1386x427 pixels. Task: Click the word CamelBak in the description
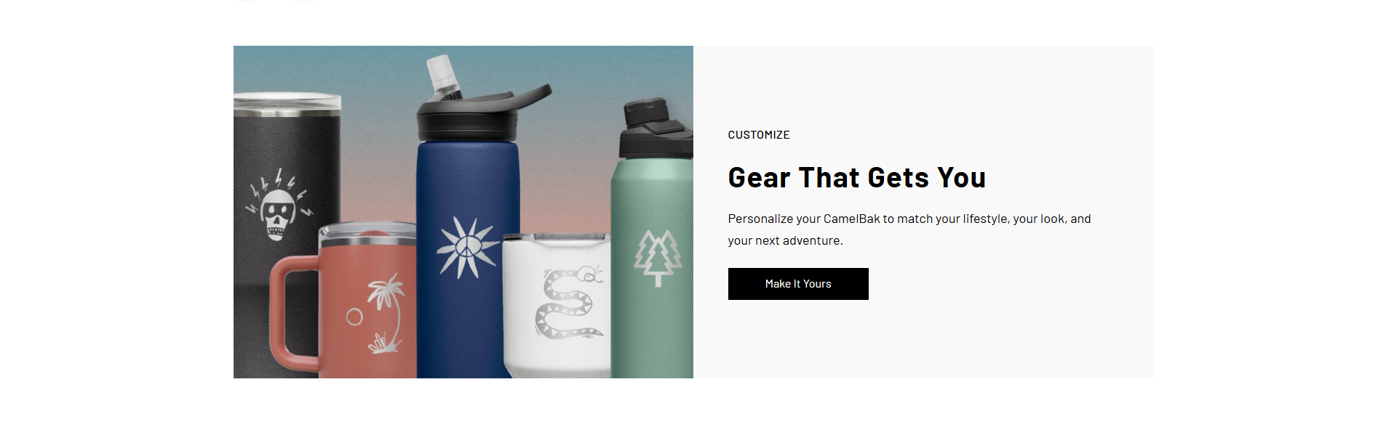pyautogui.click(x=851, y=219)
